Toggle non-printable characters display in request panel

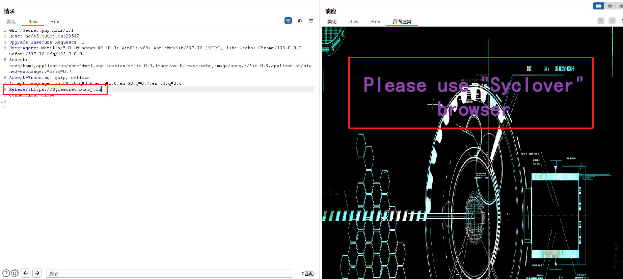tap(300, 21)
